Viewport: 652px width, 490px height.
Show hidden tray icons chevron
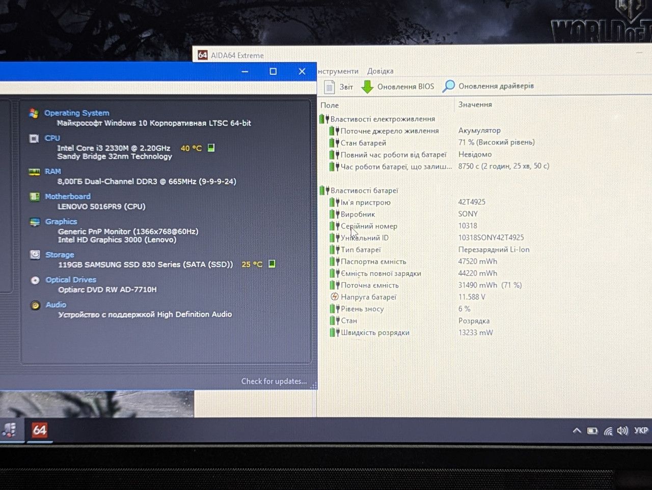[x=577, y=430]
